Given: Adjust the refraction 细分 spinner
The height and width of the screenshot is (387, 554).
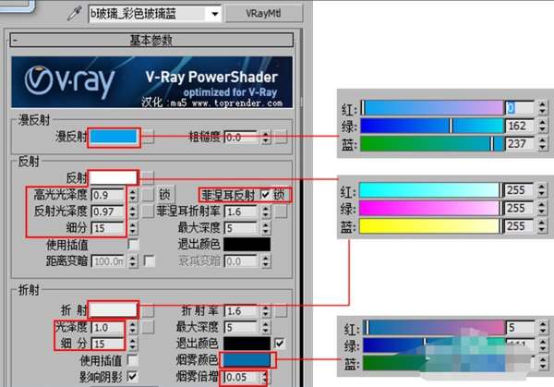Looking at the screenshot, I should 132,344.
